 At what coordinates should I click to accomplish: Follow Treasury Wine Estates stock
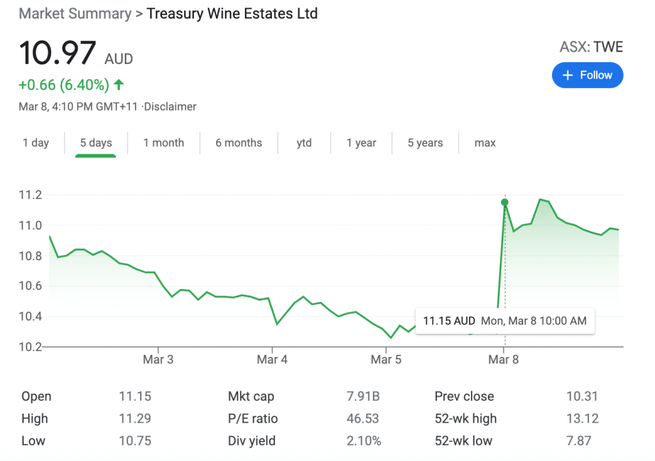587,75
